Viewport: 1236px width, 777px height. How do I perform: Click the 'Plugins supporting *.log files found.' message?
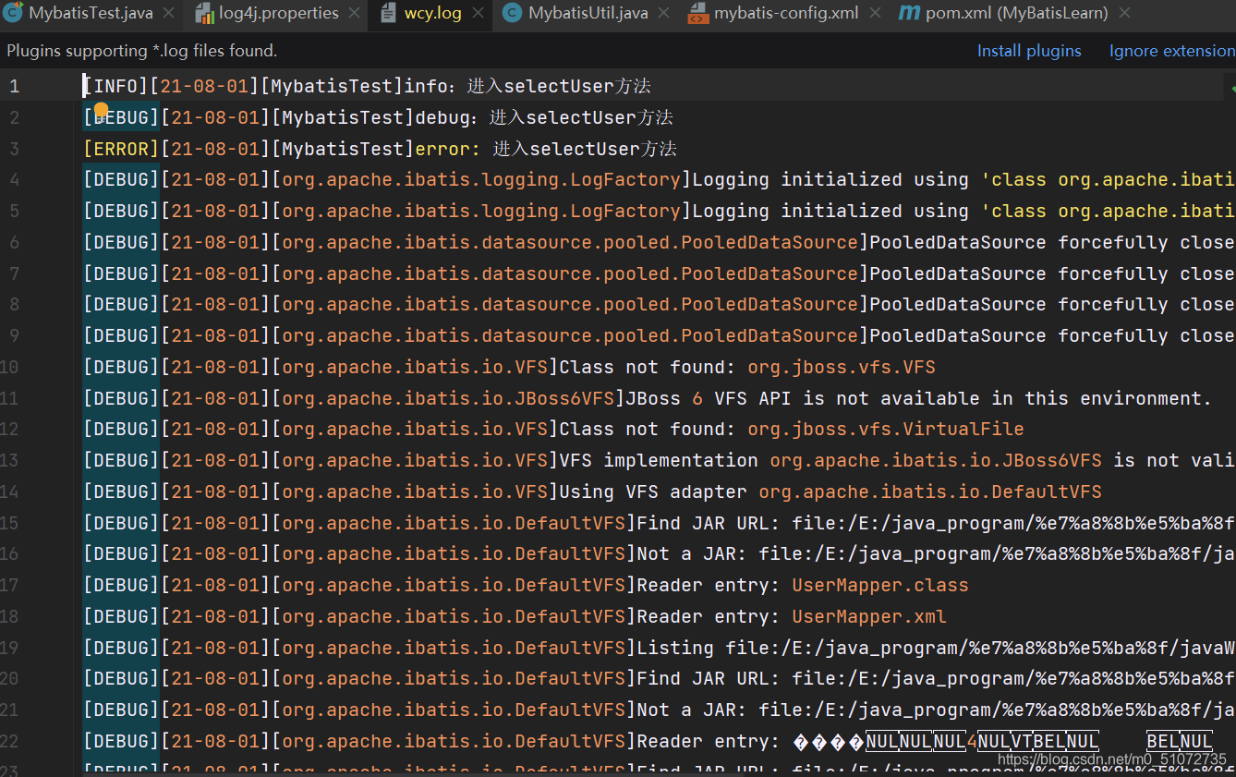tap(141, 51)
